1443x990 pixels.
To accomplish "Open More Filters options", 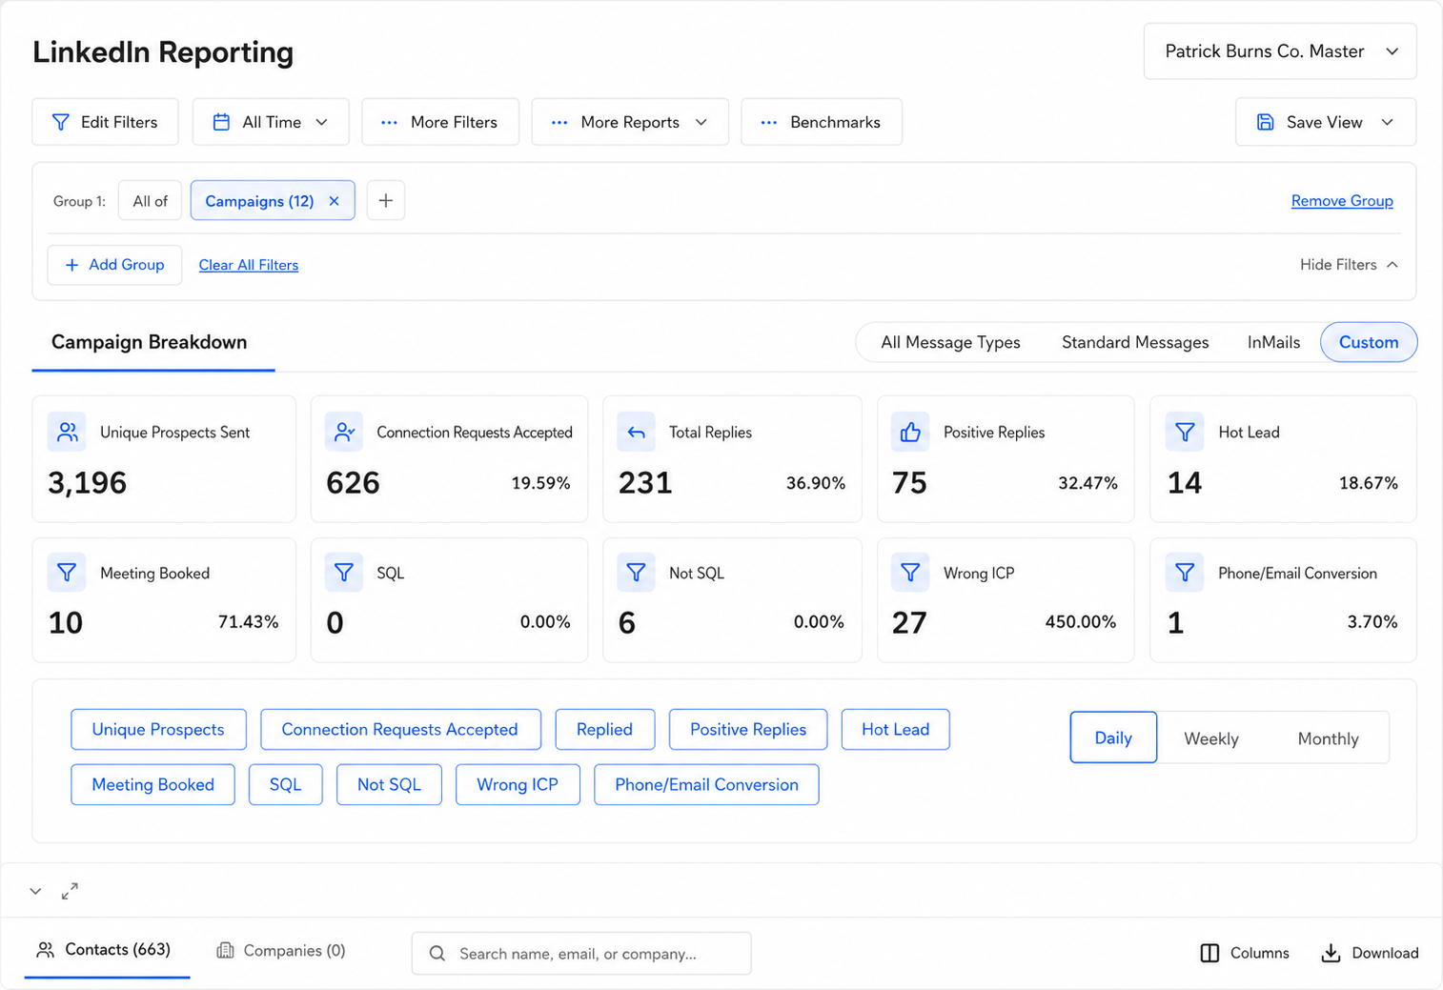I will [440, 122].
